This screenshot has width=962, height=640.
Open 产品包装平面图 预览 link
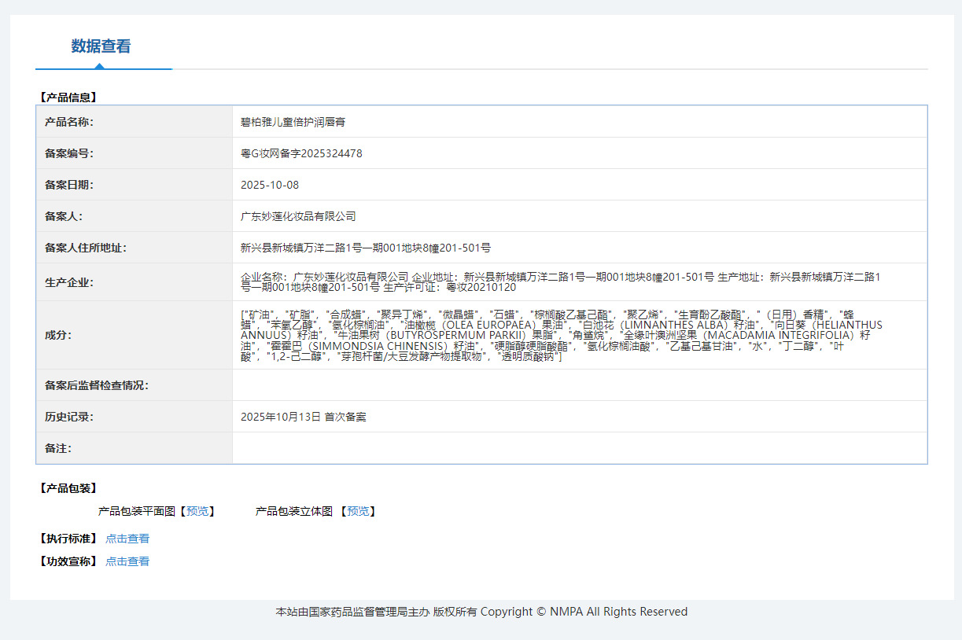[x=198, y=511]
